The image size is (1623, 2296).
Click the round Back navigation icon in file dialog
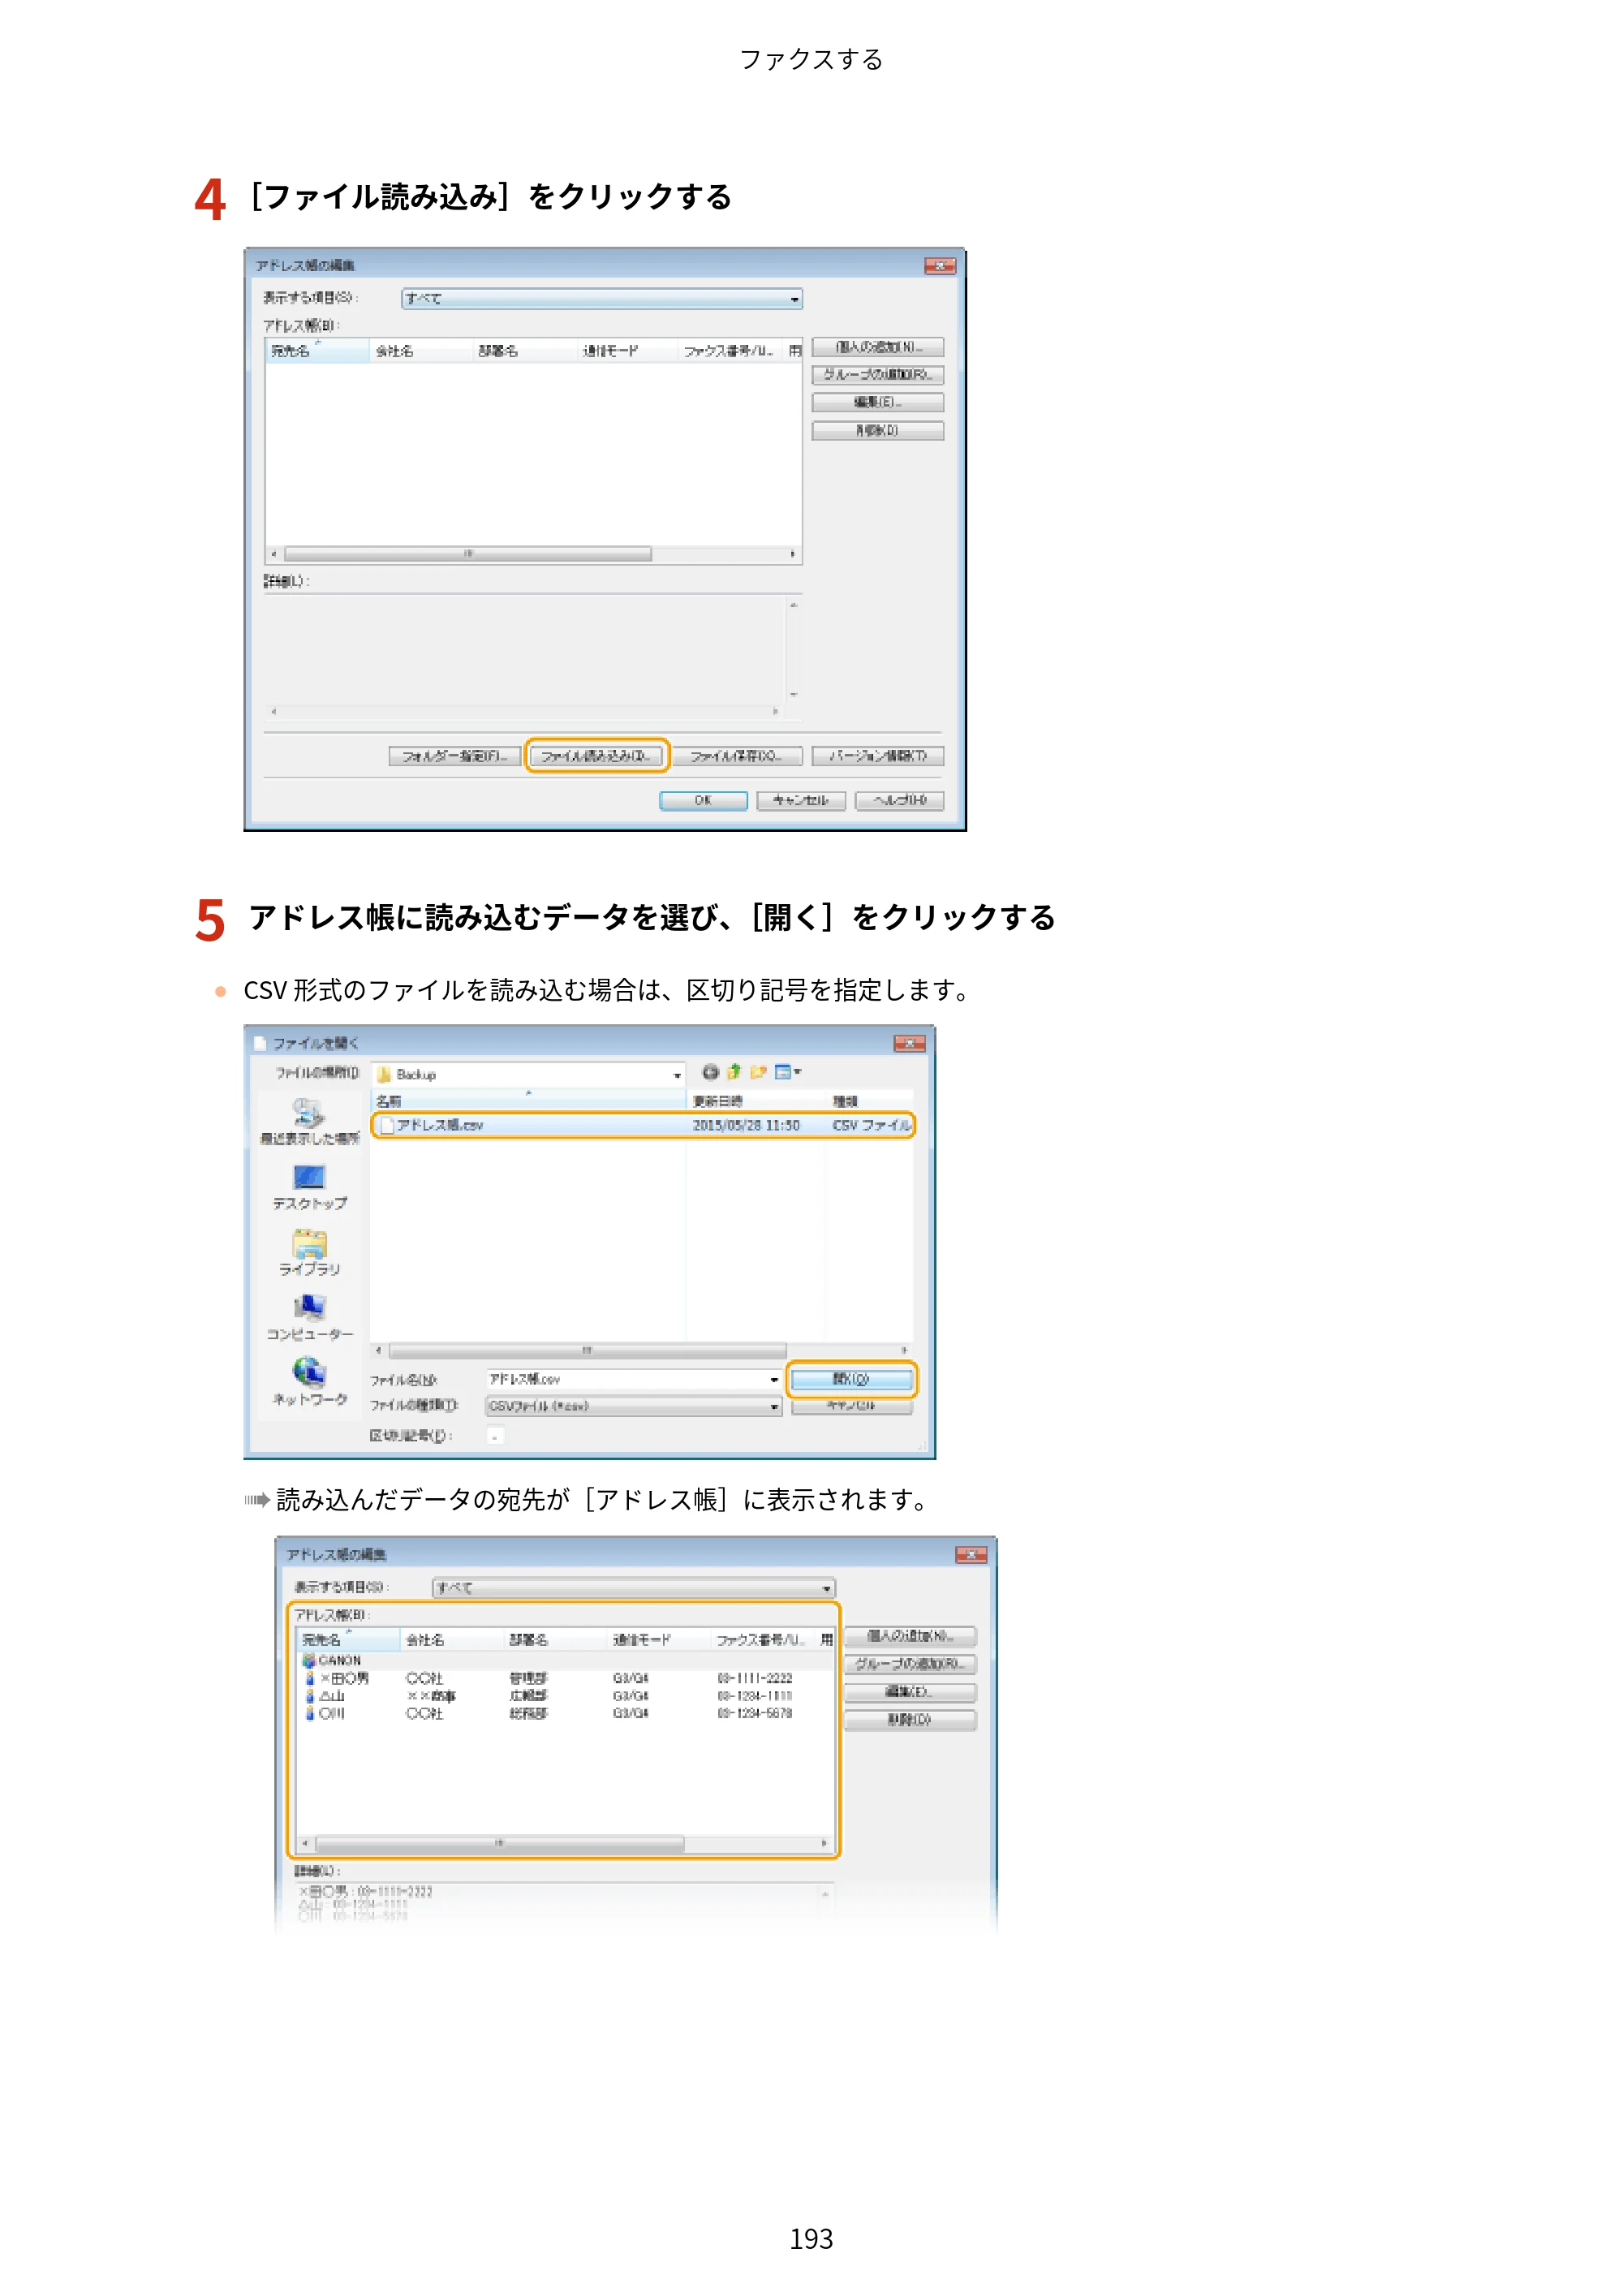pyautogui.click(x=710, y=1072)
